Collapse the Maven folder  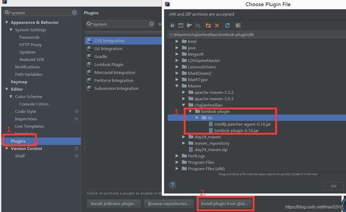177,86
